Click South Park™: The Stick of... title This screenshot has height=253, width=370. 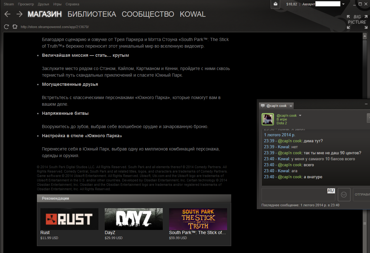point(197,232)
